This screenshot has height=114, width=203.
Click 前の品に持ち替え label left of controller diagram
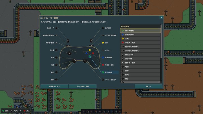pyautogui.click(x=48, y=35)
